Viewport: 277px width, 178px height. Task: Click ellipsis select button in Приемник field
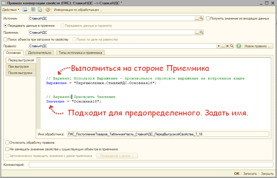point(197,33)
